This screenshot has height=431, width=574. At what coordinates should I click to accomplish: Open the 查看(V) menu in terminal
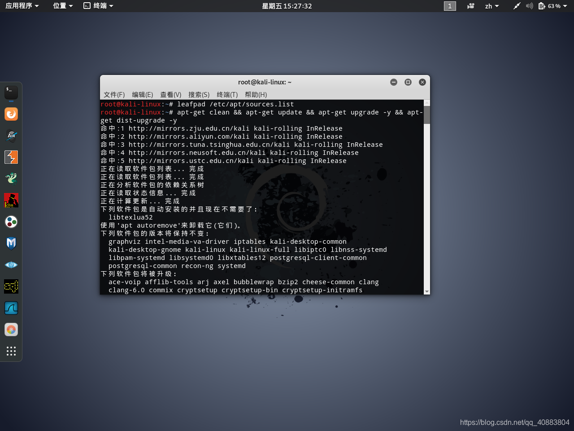coord(171,95)
